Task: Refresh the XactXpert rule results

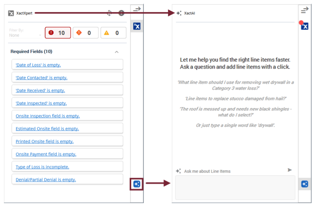Action: click(109, 13)
